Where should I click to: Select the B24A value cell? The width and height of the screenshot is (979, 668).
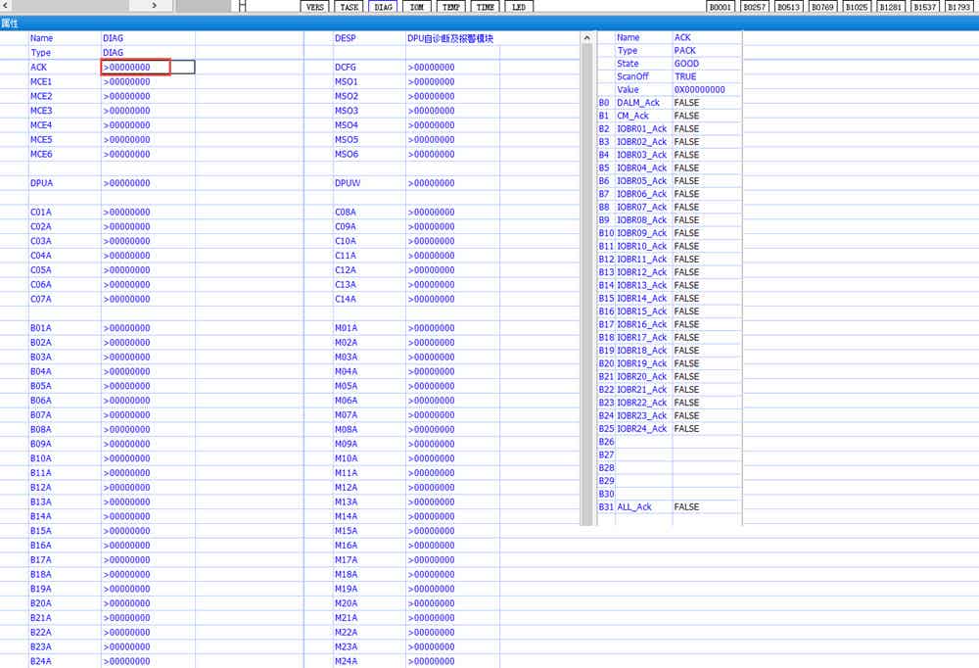pyautogui.click(x=148, y=661)
